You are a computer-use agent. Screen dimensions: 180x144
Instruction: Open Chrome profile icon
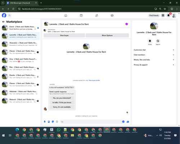(172, 9)
